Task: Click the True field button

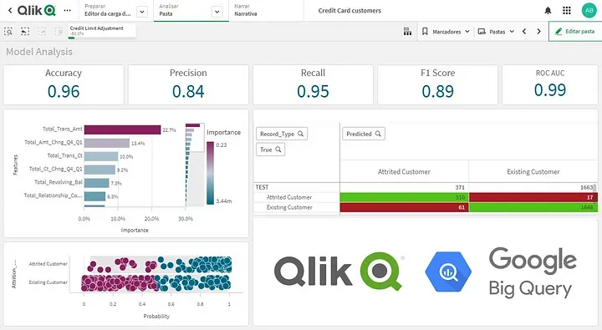Action: click(x=270, y=150)
